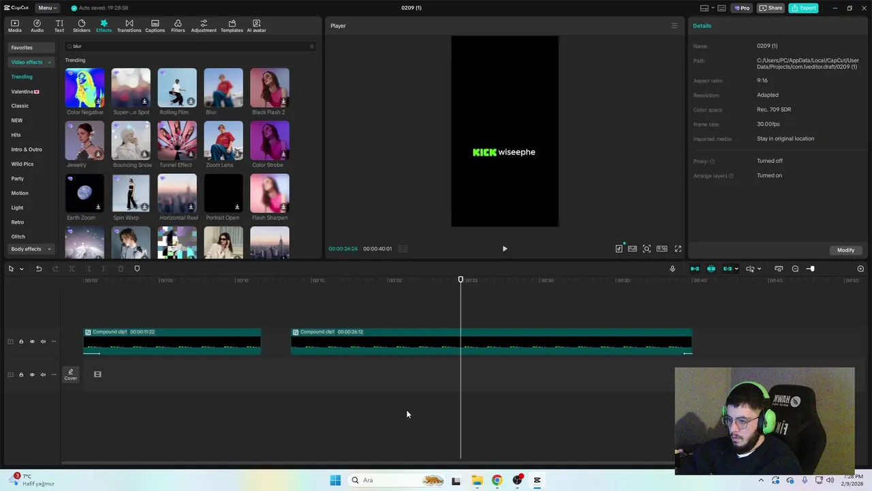Image resolution: width=872 pixels, height=491 pixels.
Task: Open the linkage options dropdown arrow
Action: (736, 269)
